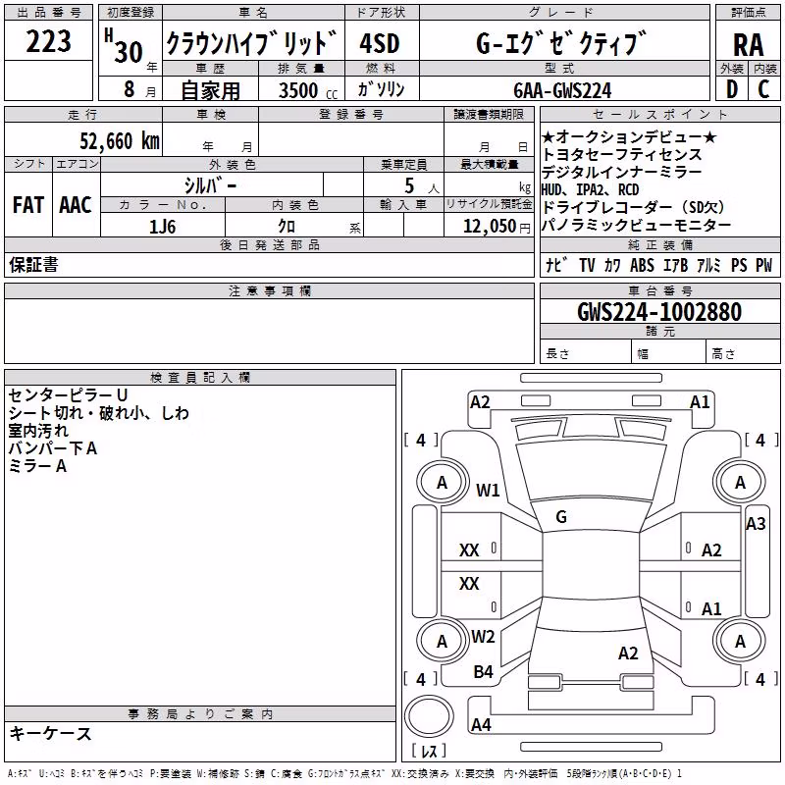Click A1 mark at front-right corner
Screen dimensions: 785x785
tap(700, 402)
